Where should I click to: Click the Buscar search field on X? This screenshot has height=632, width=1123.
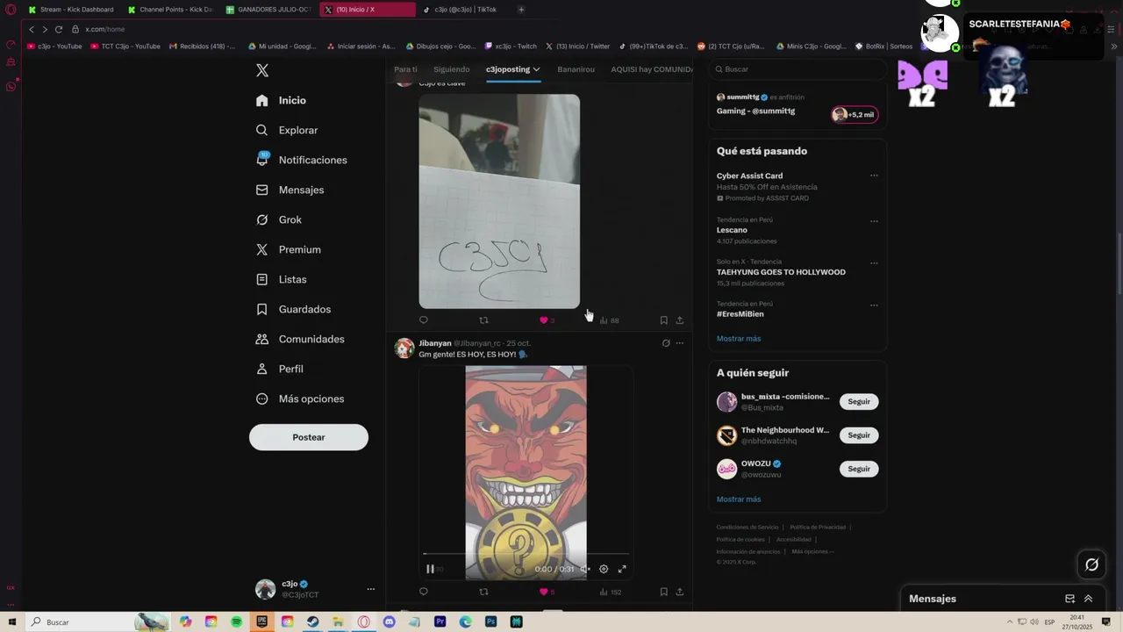tap(798, 68)
